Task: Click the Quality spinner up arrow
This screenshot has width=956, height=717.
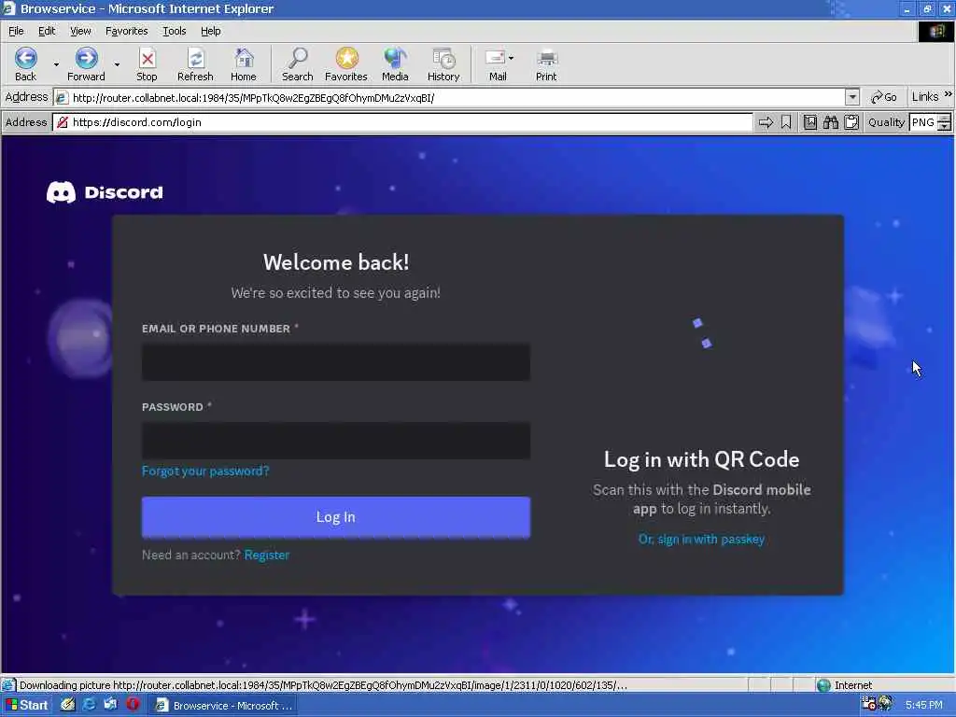Action: [945, 119]
